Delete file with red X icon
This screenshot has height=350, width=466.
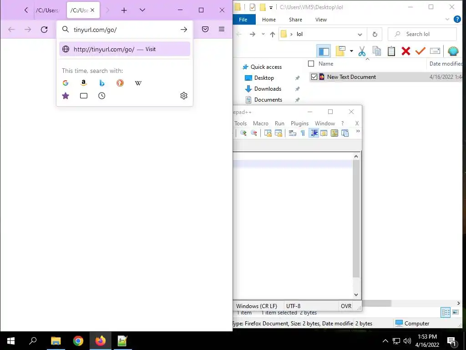pyautogui.click(x=405, y=51)
